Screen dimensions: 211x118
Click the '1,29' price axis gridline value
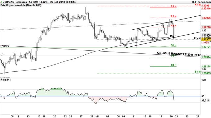click(204, 69)
